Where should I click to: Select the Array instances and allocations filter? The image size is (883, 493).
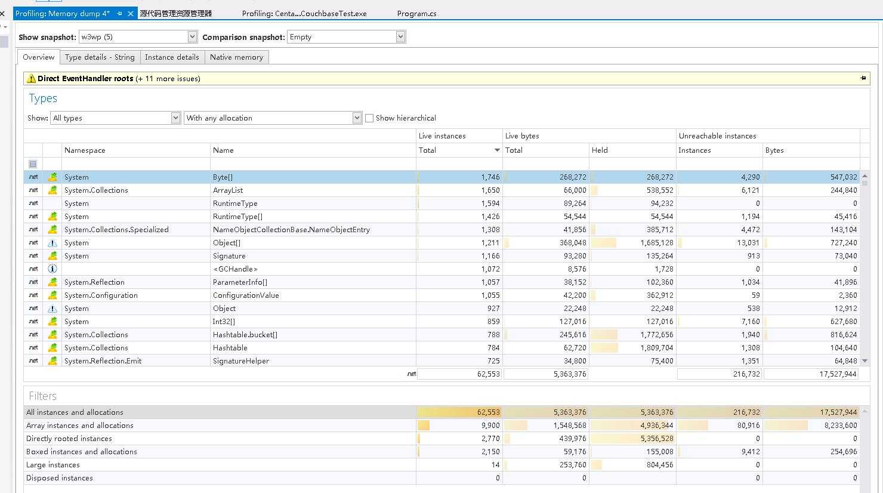pos(80,426)
